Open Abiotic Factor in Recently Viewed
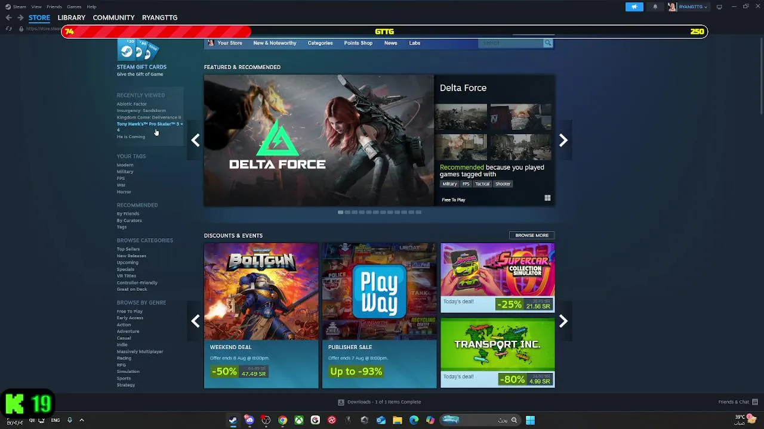This screenshot has height=429, width=764. point(131,104)
